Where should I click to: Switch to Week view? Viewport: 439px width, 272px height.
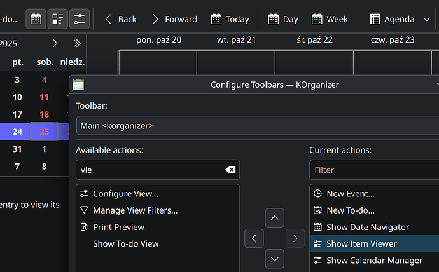pos(330,19)
